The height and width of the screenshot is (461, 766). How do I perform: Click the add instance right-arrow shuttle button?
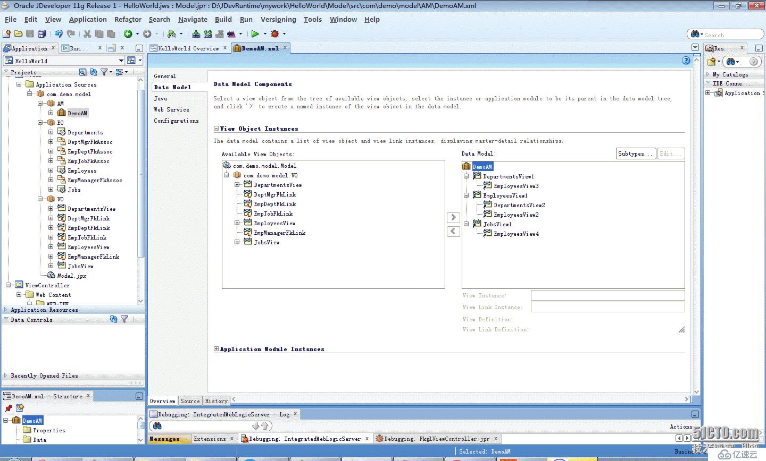tap(453, 217)
